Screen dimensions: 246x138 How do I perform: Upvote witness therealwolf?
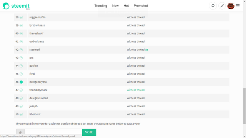pyautogui.click(x=21, y=33)
